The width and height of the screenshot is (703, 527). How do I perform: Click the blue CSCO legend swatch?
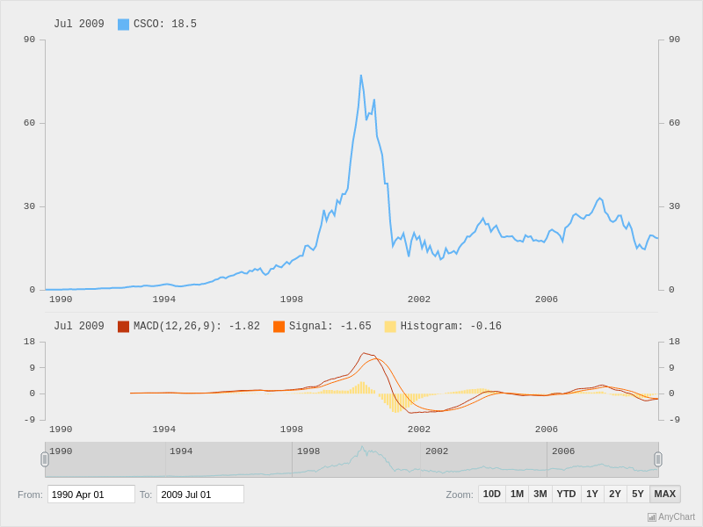(x=123, y=25)
